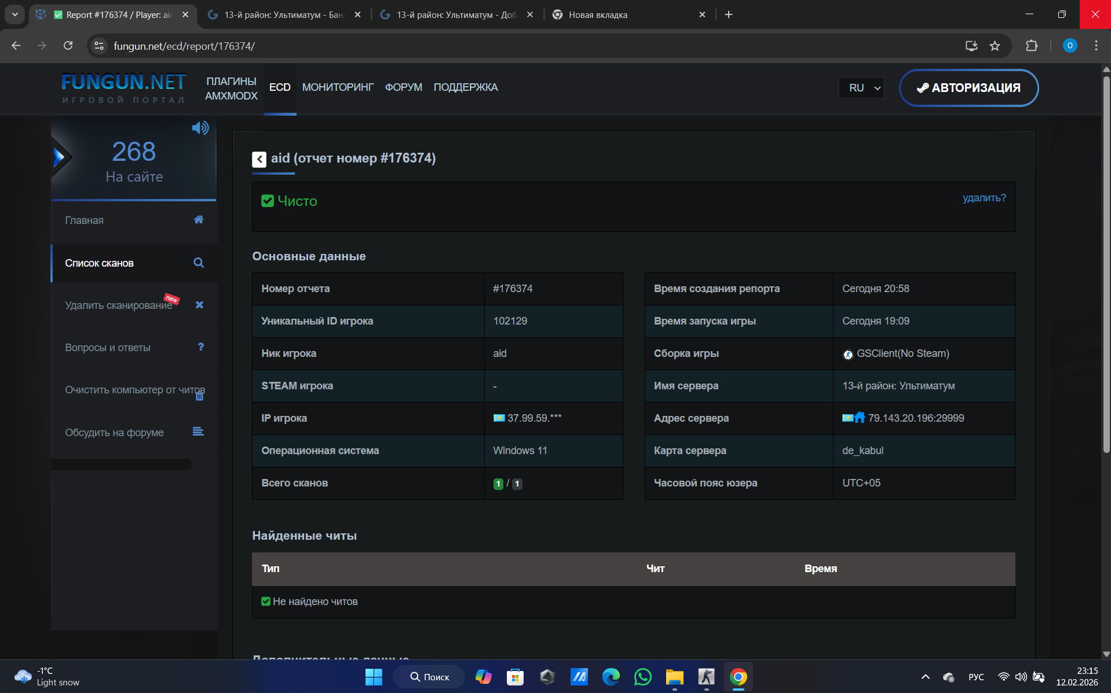The image size is (1111, 693).
Task: Click the X icon for Удалить сканирование
Action: click(199, 305)
